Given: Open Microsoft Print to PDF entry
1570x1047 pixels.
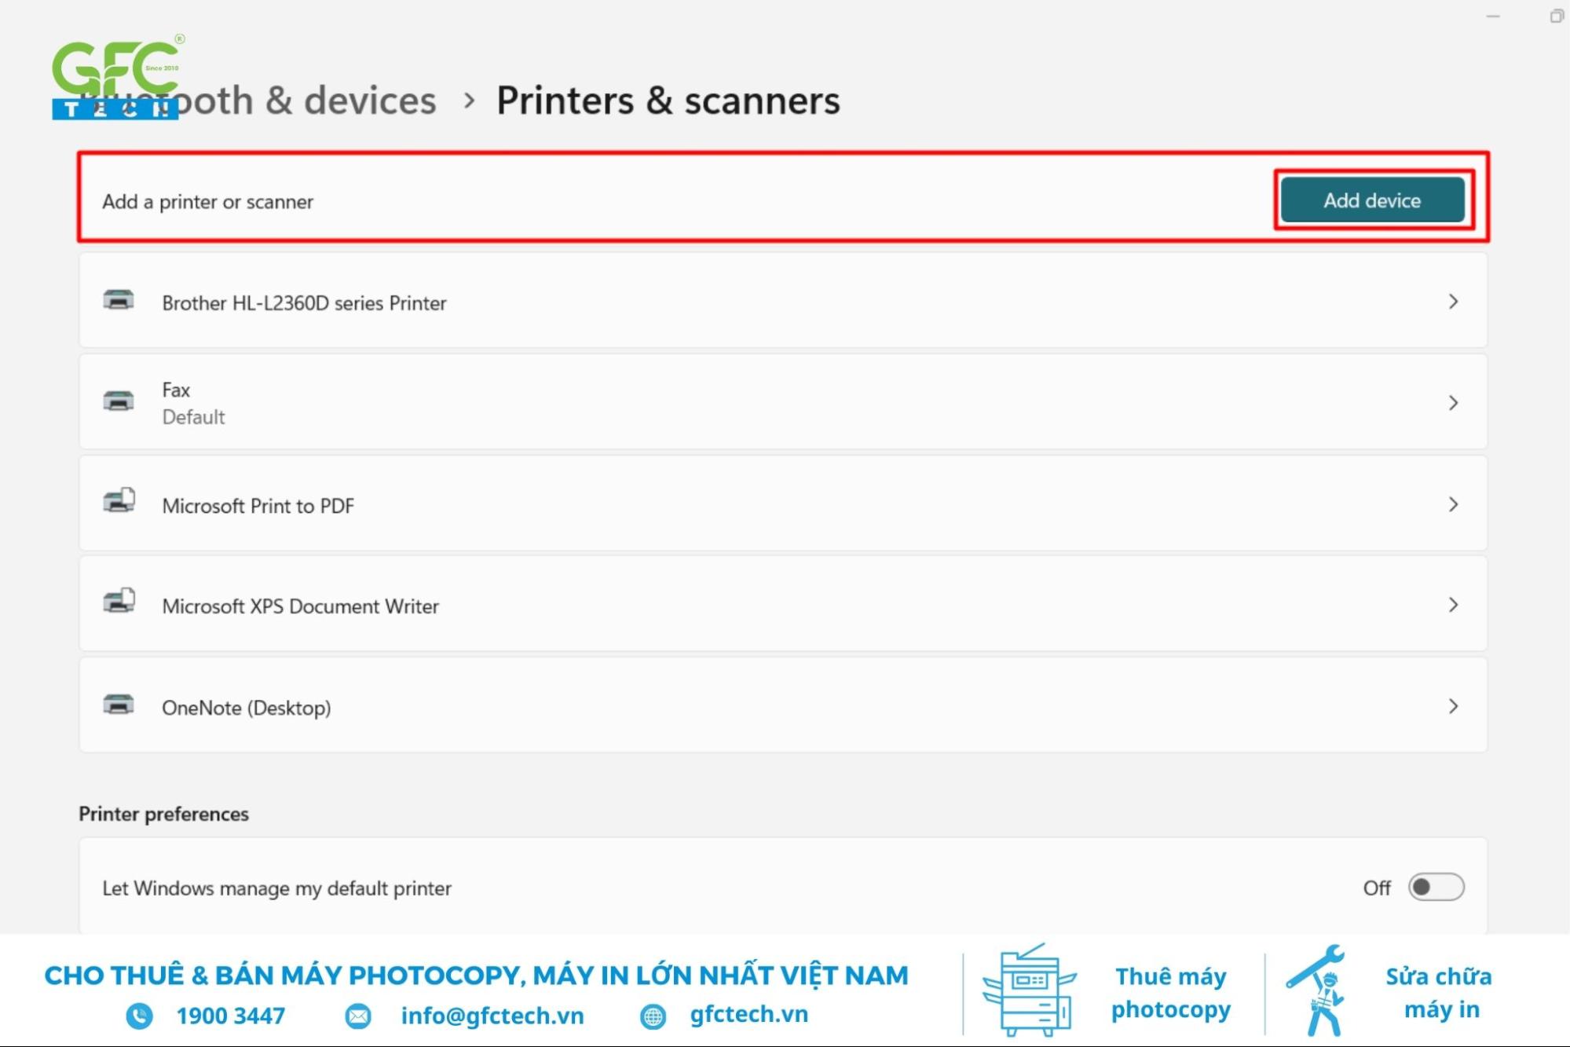Looking at the screenshot, I should click(x=783, y=503).
